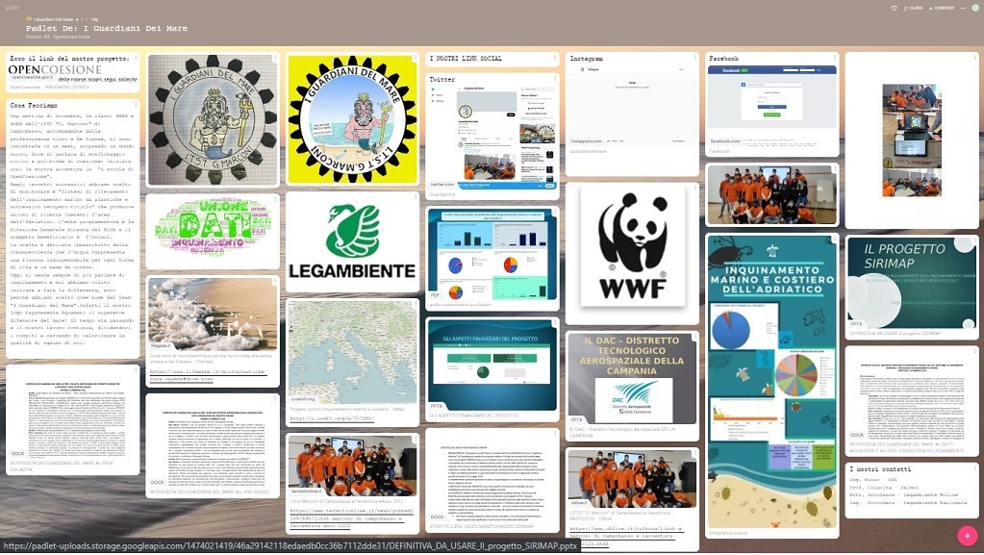The image size is (984, 555).
Task: Open the cblive group photo of students
Action: [632, 478]
